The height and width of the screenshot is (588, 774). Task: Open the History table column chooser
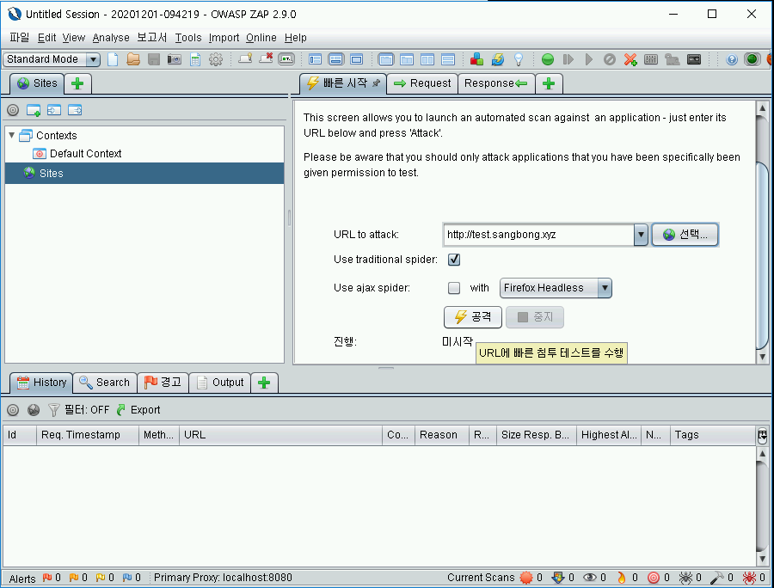pos(762,435)
